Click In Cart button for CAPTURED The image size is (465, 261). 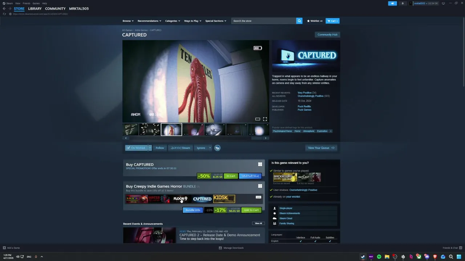click(231, 176)
